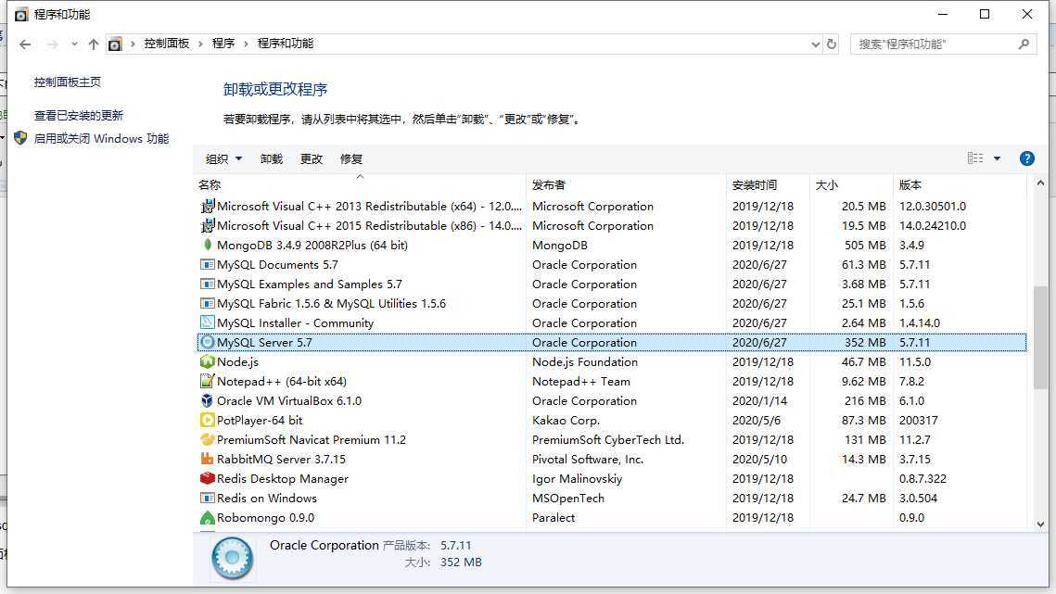Go back with the left arrow
This screenshot has height=594, width=1056.
click(26, 44)
